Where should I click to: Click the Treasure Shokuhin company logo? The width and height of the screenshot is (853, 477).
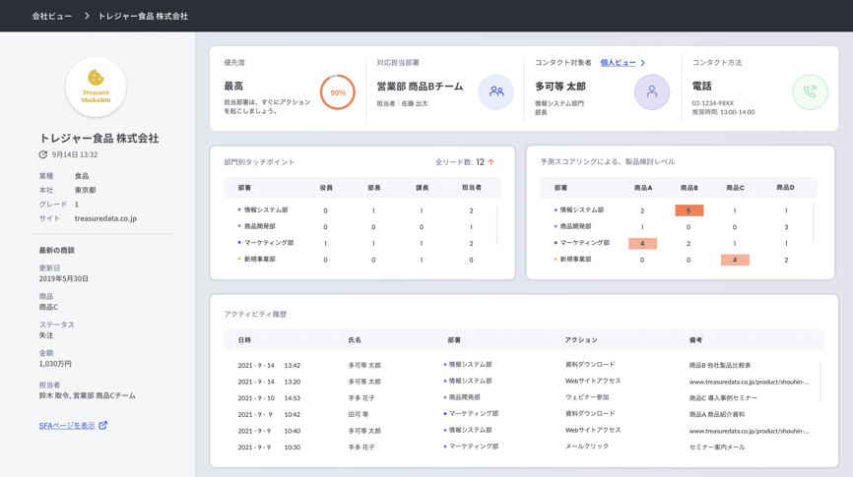[96, 87]
